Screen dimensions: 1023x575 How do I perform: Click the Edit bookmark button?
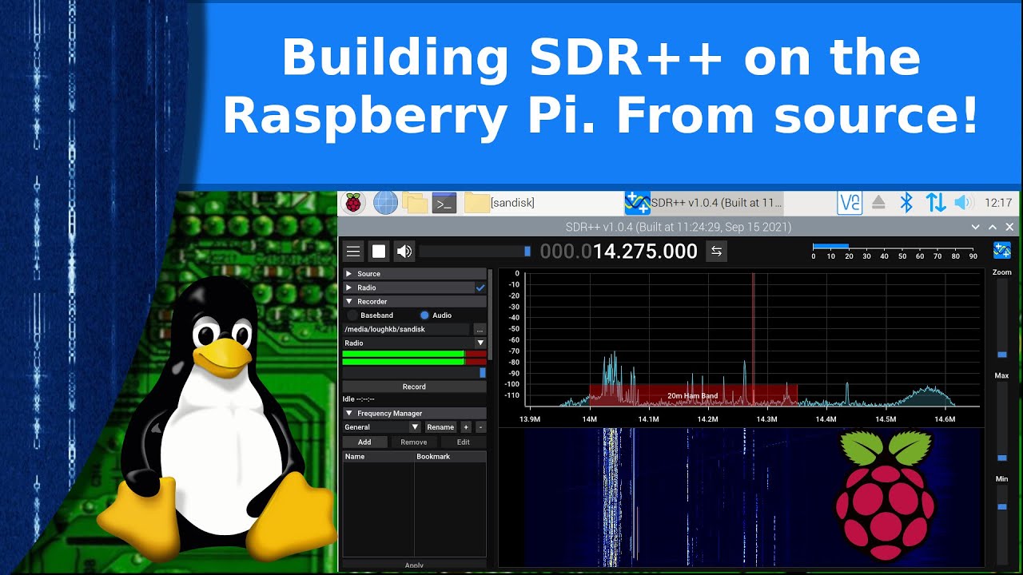(464, 442)
